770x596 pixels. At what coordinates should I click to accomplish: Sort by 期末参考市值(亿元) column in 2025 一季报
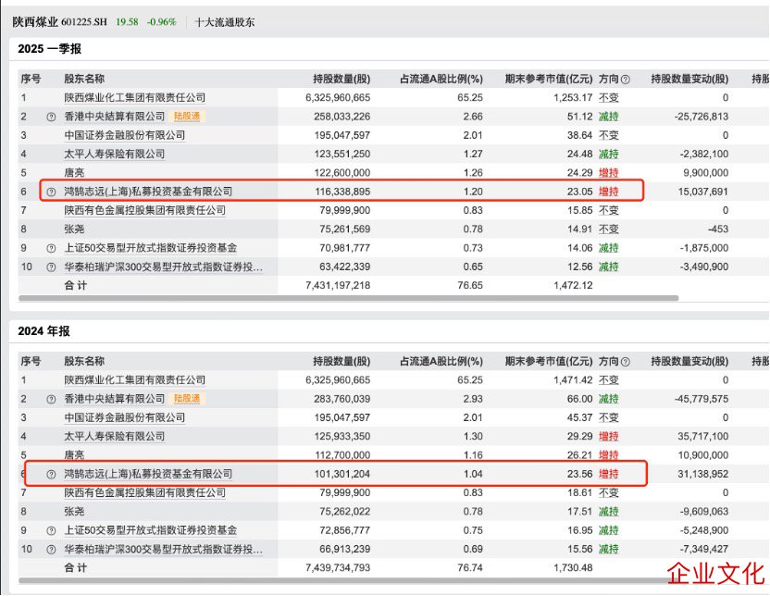[x=549, y=79]
